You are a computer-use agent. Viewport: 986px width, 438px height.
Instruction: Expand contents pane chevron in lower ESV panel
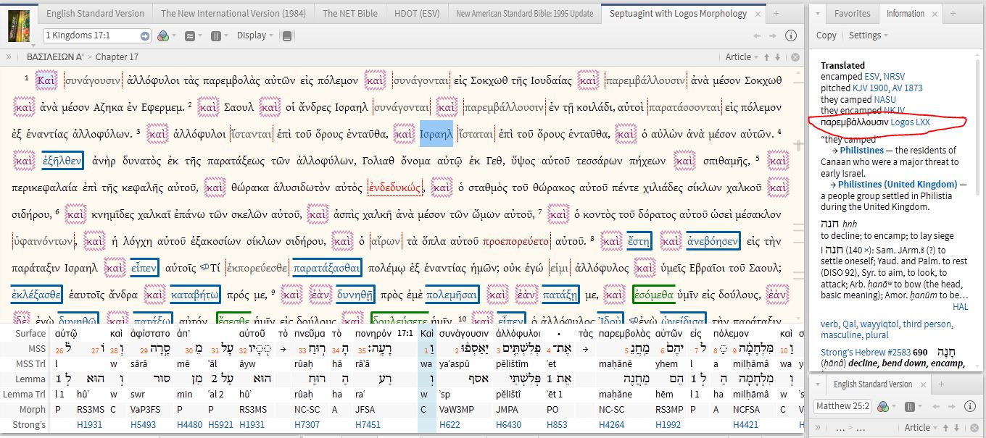pos(819,427)
